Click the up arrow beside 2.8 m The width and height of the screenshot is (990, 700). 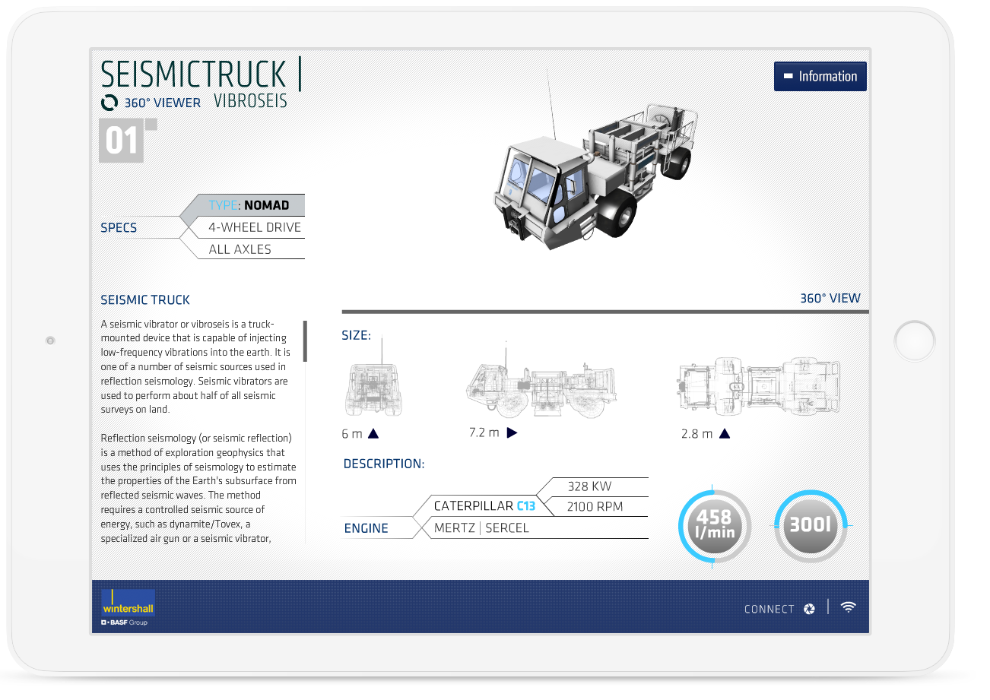coord(725,434)
